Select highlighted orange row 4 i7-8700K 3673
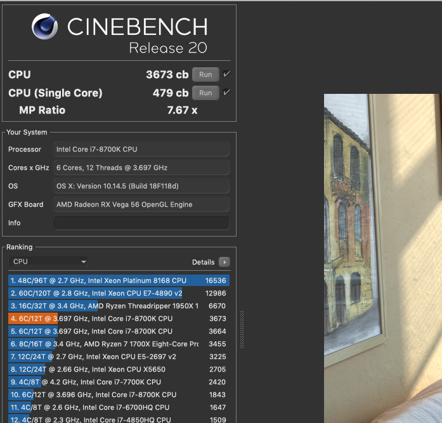Screen dimensions: 442x423 tap(119, 318)
